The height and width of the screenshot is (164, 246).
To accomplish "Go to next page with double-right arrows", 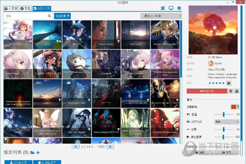I will point(110,147).
